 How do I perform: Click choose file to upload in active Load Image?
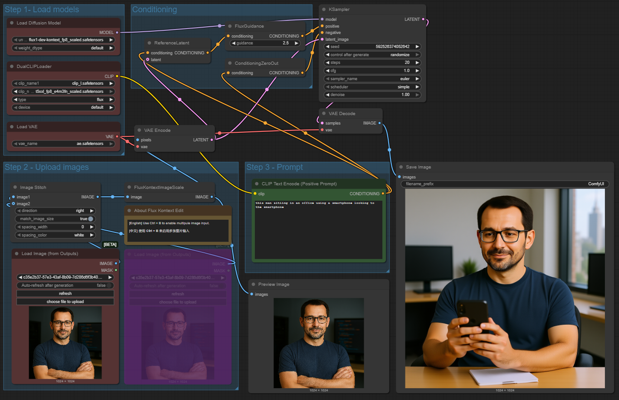[65, 302]
